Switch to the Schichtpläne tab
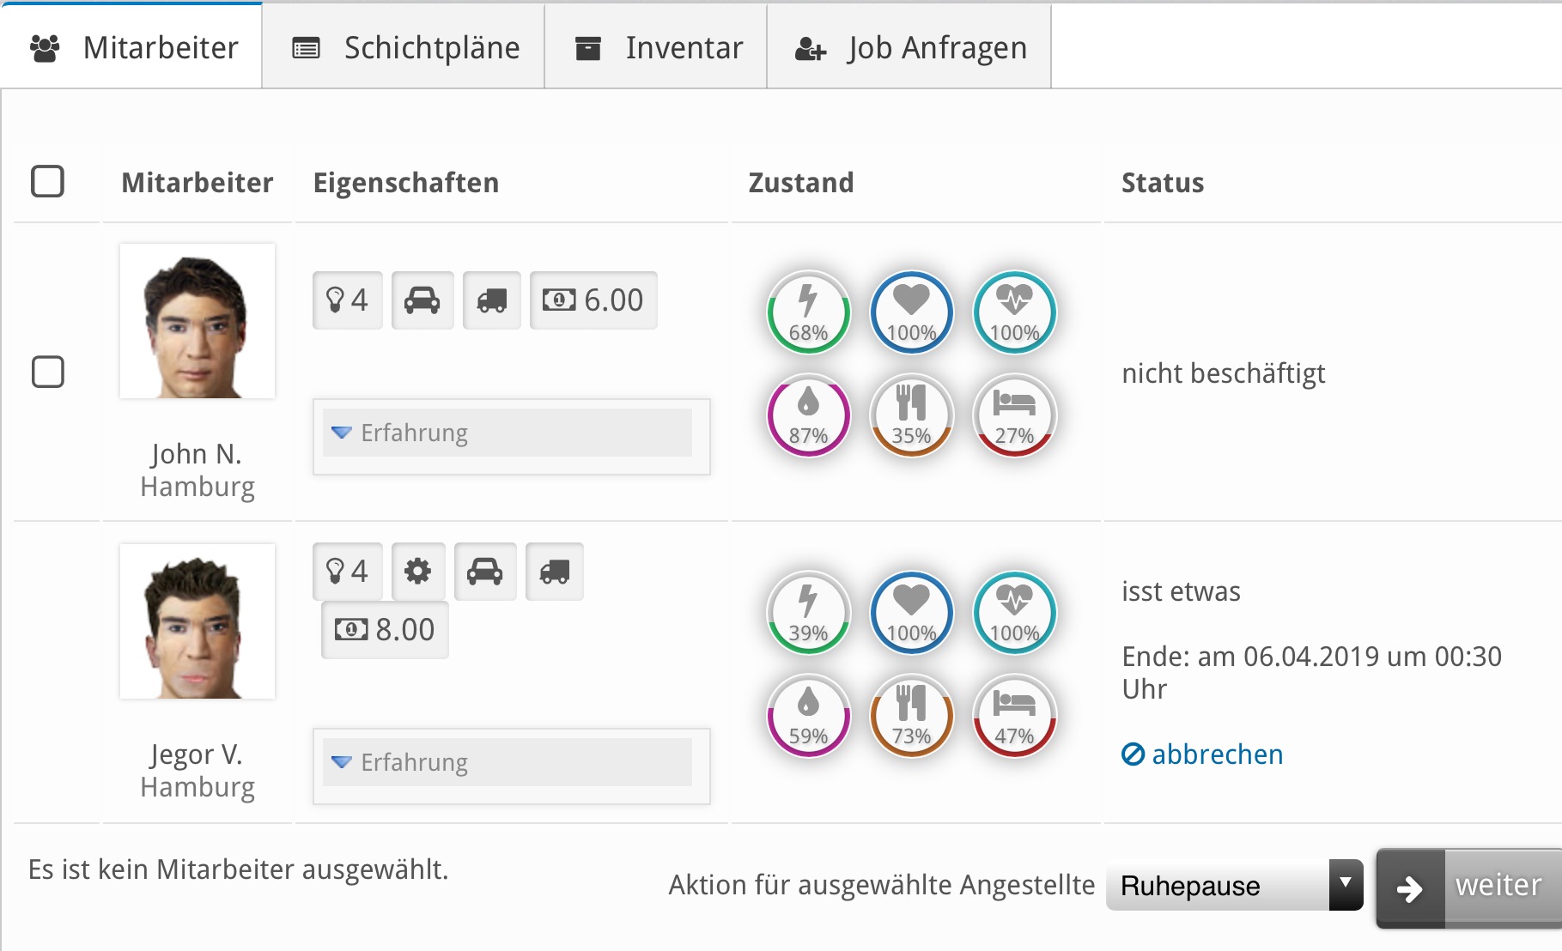The height and width of the screenshot is (951, 1562). [404, 48]
